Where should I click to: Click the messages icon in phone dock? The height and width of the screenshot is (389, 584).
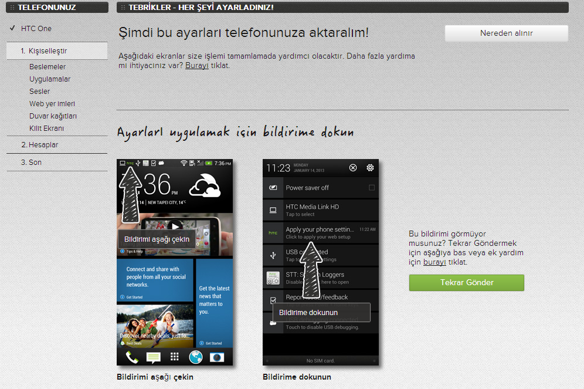(153, 357)
